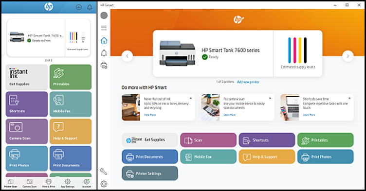Tap the Camera Scan tile on mobile
The image size is (366, 191).
tap(27, 131)
